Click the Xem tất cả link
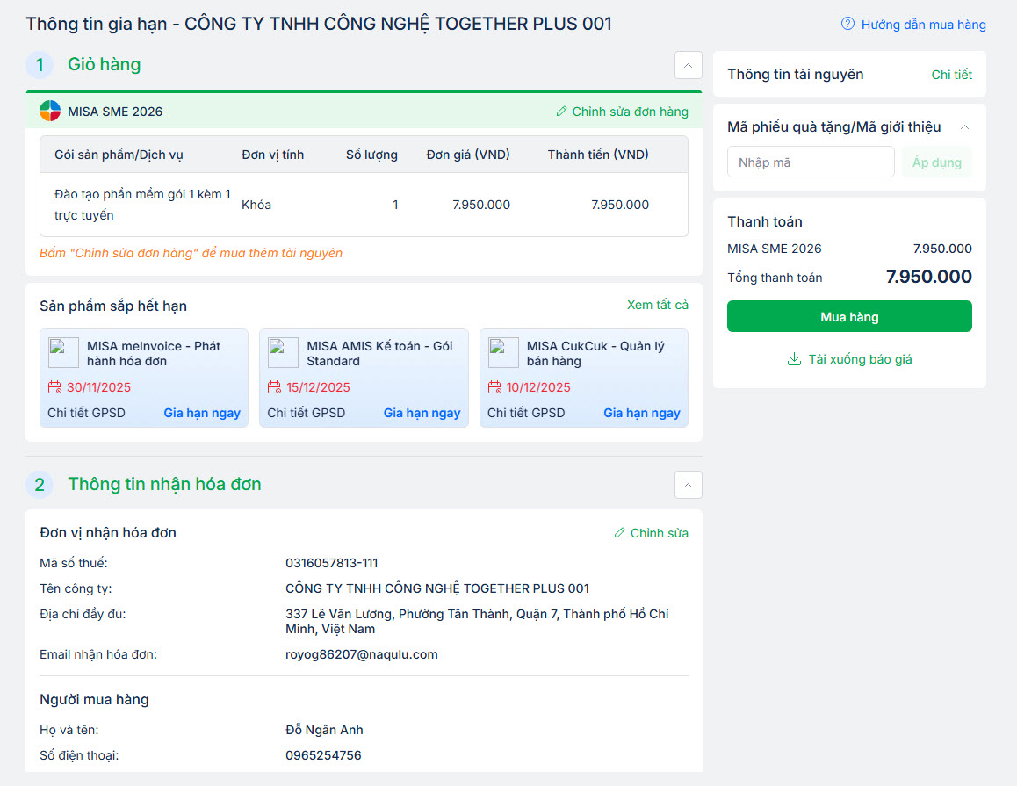 click(x=657, y=305)
